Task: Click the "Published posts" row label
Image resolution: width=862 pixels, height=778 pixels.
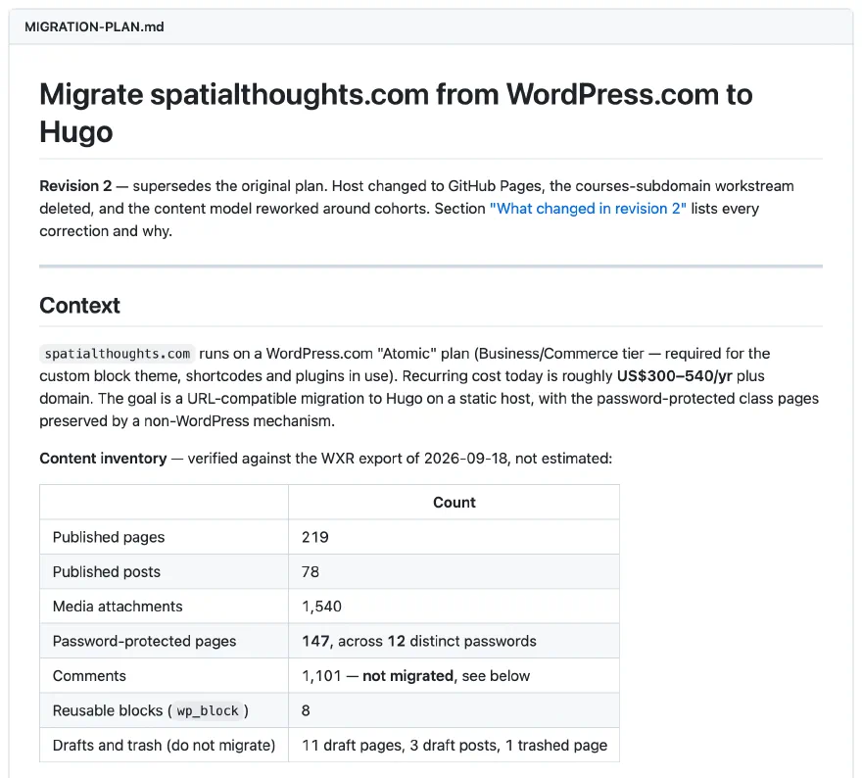Action: 107,572
